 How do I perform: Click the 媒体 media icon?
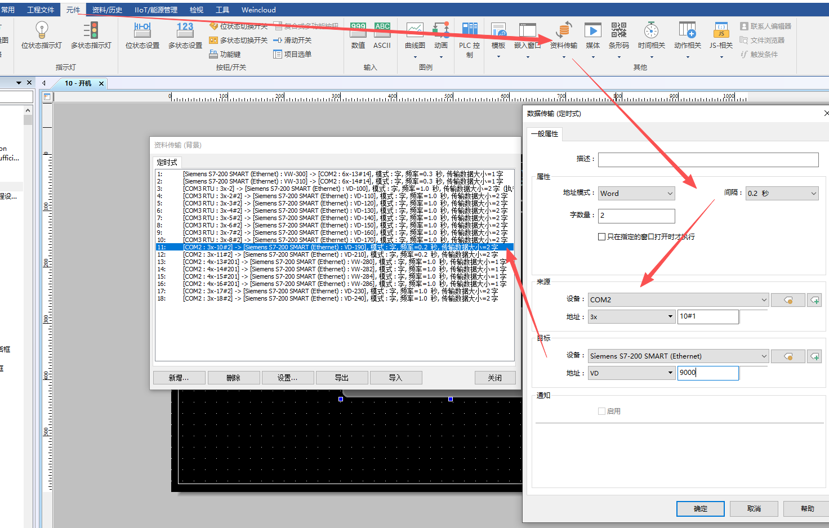pyautogui.click(x=593, y=36)
